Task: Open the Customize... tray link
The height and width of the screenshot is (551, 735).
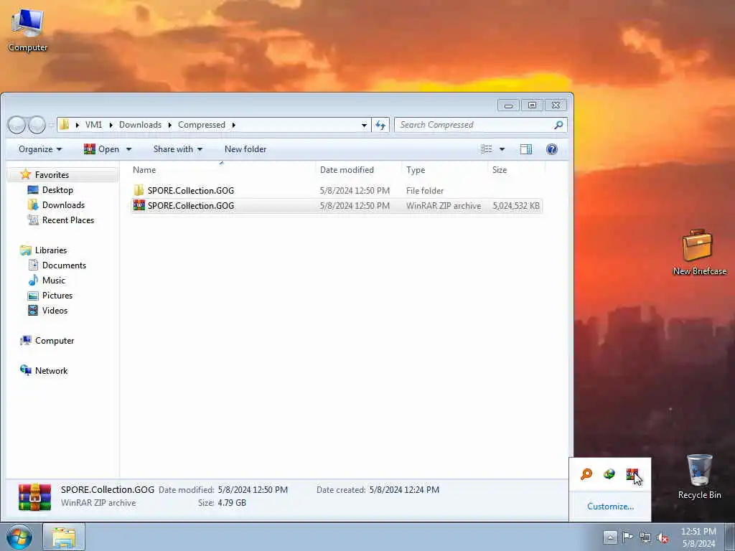Action: [610, 507]
